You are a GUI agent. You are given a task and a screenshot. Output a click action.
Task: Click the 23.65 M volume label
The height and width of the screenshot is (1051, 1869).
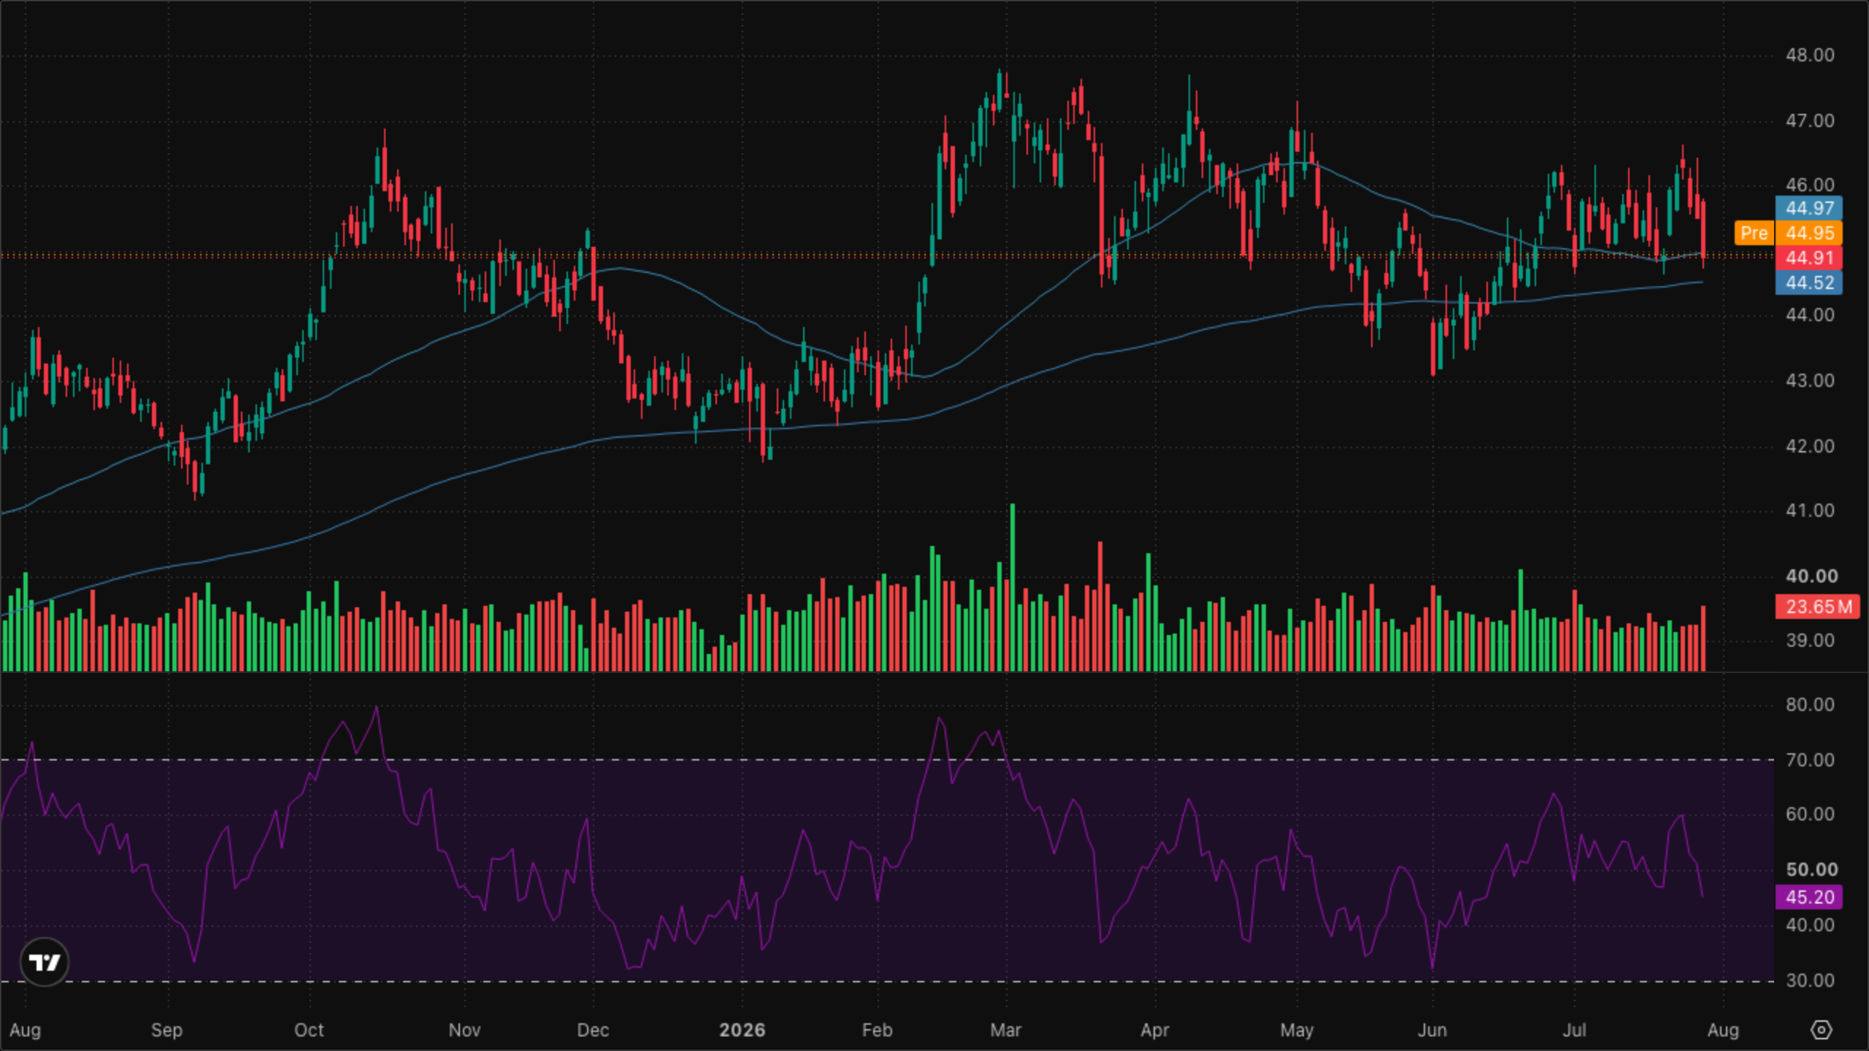pos(1818,607)
